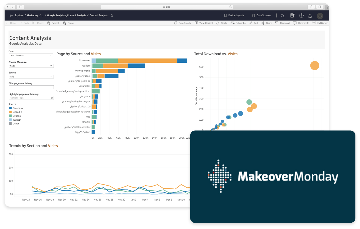
Task: Go to Marketing in the breadcrumb
Action: coord(32,15)
